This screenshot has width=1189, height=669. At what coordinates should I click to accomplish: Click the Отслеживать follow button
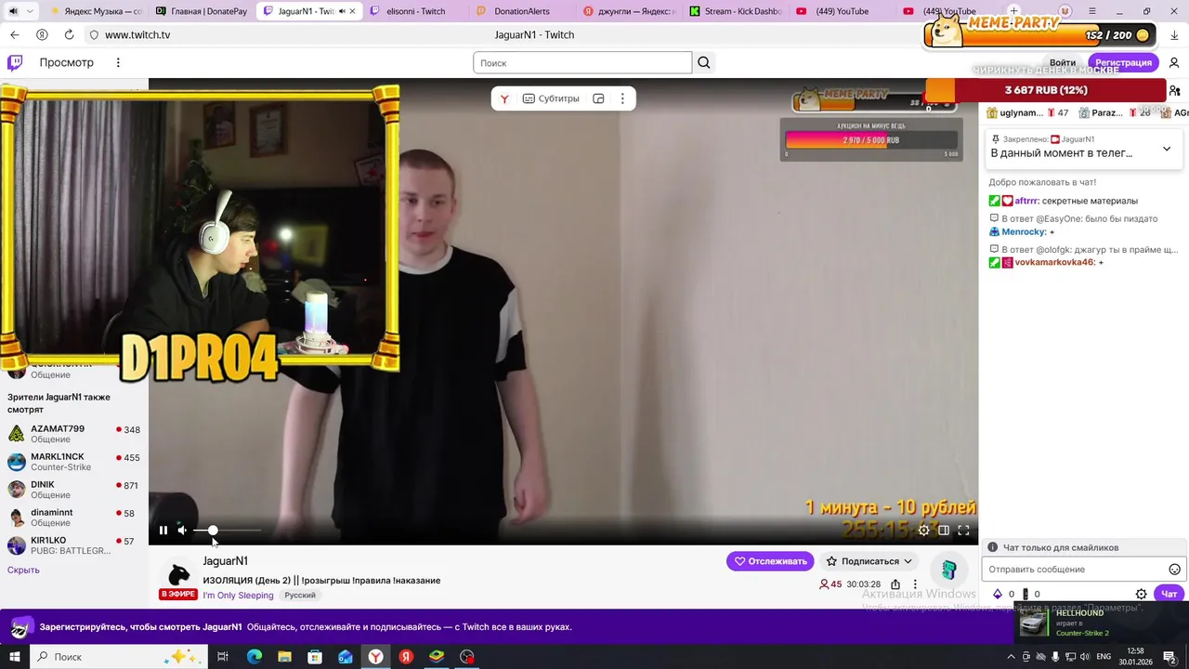click(770, 561)
